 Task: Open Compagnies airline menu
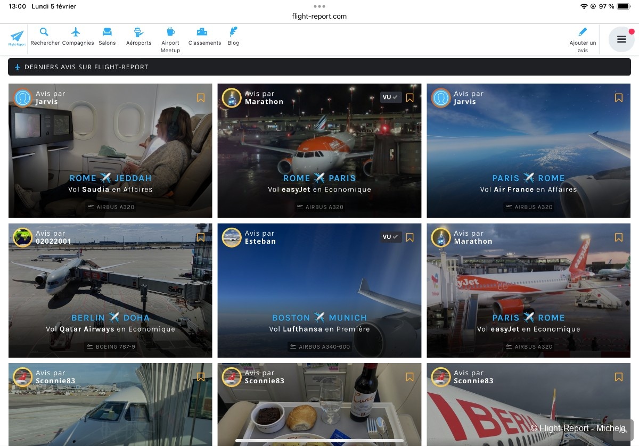pos(78,37)
